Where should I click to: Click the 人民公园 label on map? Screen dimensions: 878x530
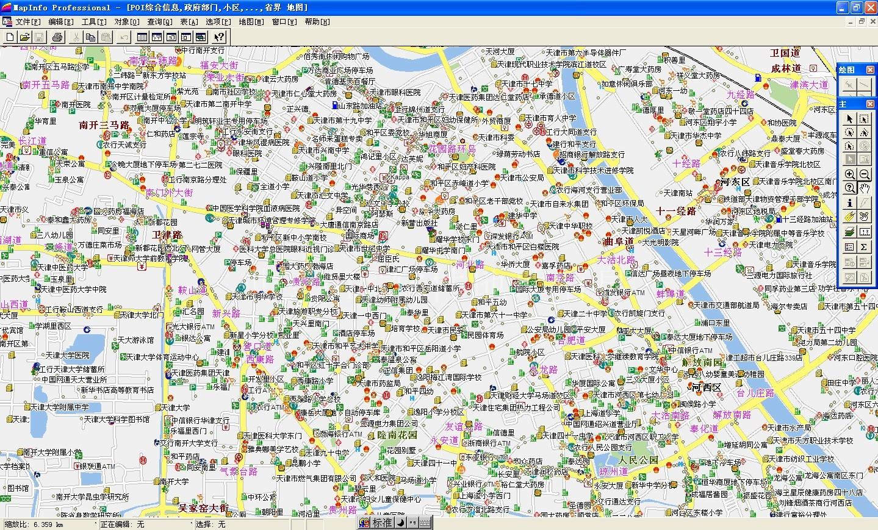639,460
